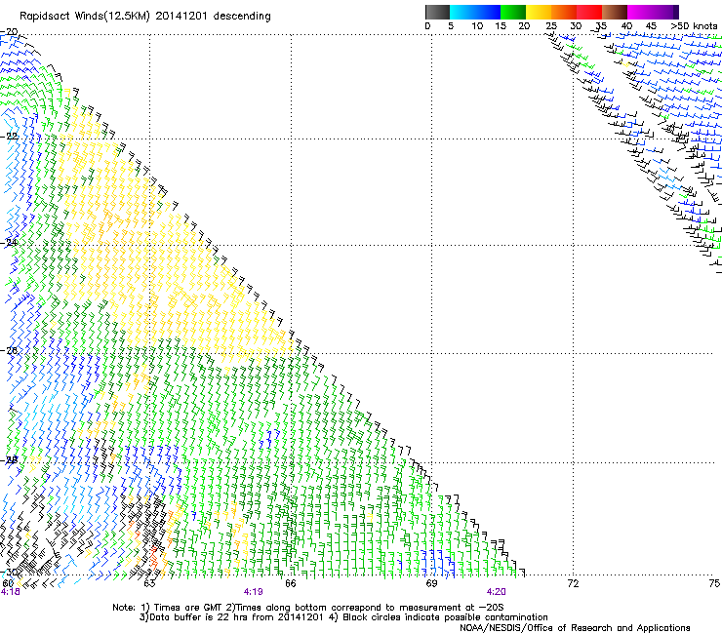Click the '-20' latitude axis label
This screenshot has width=722, height=634.
point(9,32)
